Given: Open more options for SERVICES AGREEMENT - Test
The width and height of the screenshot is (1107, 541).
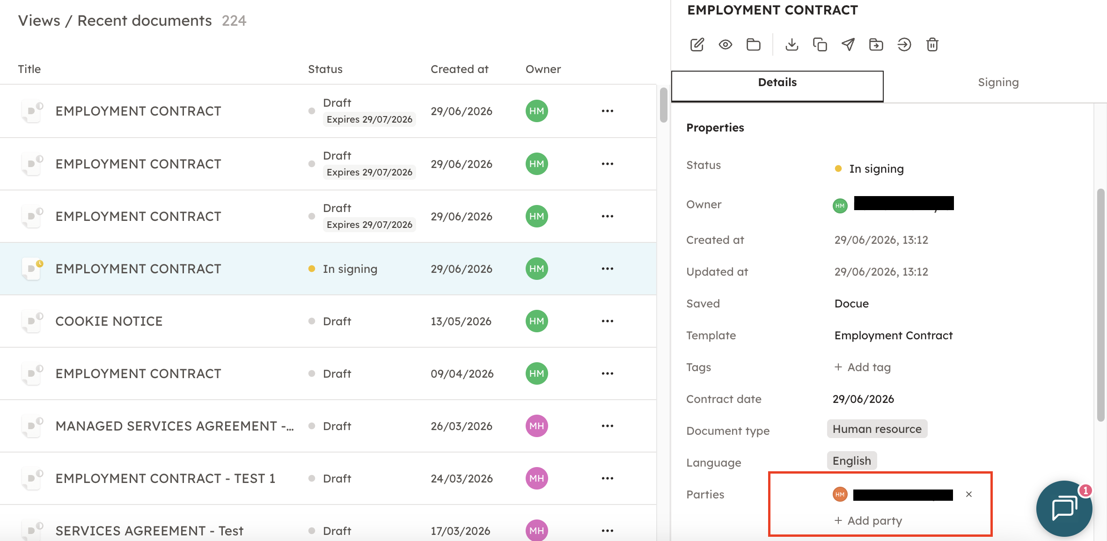Looking at the screenshot, I should pos(608,531).
